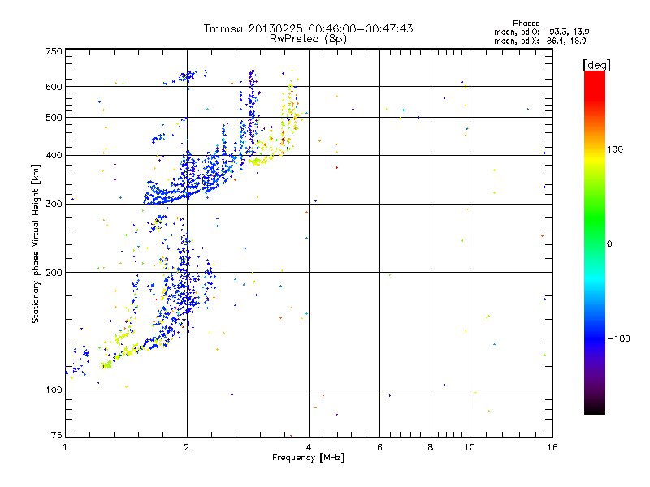Image resolution: width=650 pixels, height=487 pixels.
Task: Click the x-axis tick label '6'
Action: 379,447
